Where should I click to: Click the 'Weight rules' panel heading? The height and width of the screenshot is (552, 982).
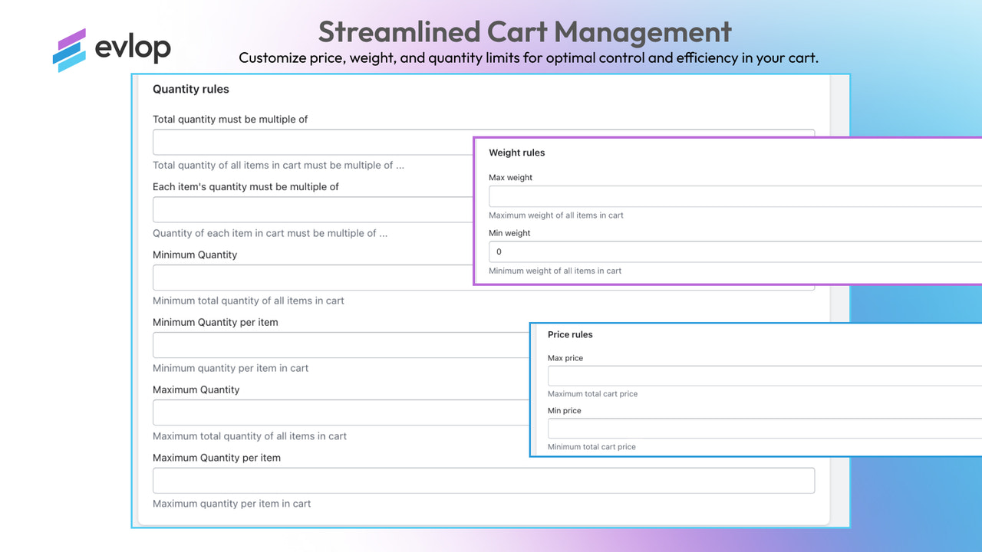(516, 153)
